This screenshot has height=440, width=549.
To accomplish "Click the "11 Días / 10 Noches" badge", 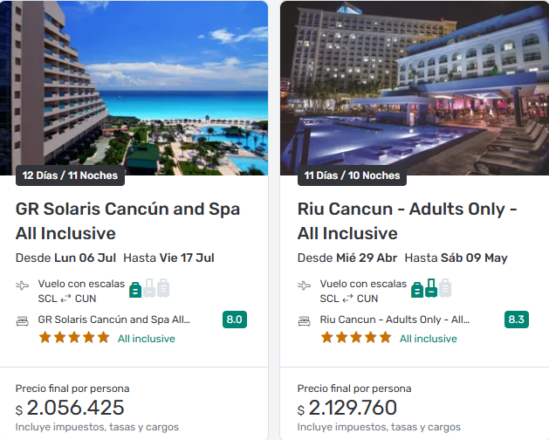I will pos(352,175).
